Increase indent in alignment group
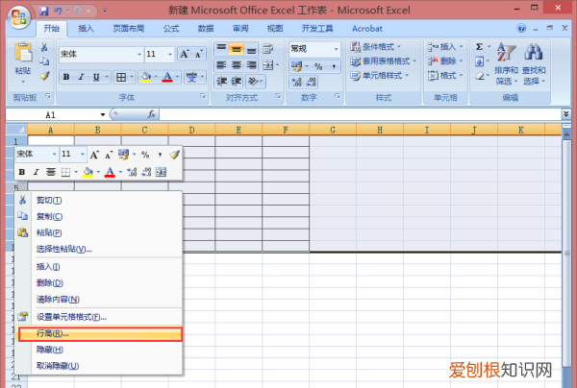Screen dimensions: 577x388 coord(237,82)
